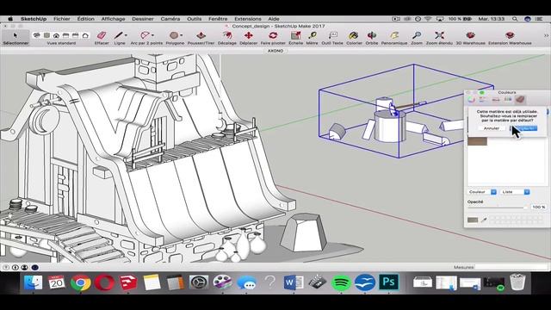551x310 pixels.
Task: Open Photoshop from the Dock
Action: click(x=389, y=282)
